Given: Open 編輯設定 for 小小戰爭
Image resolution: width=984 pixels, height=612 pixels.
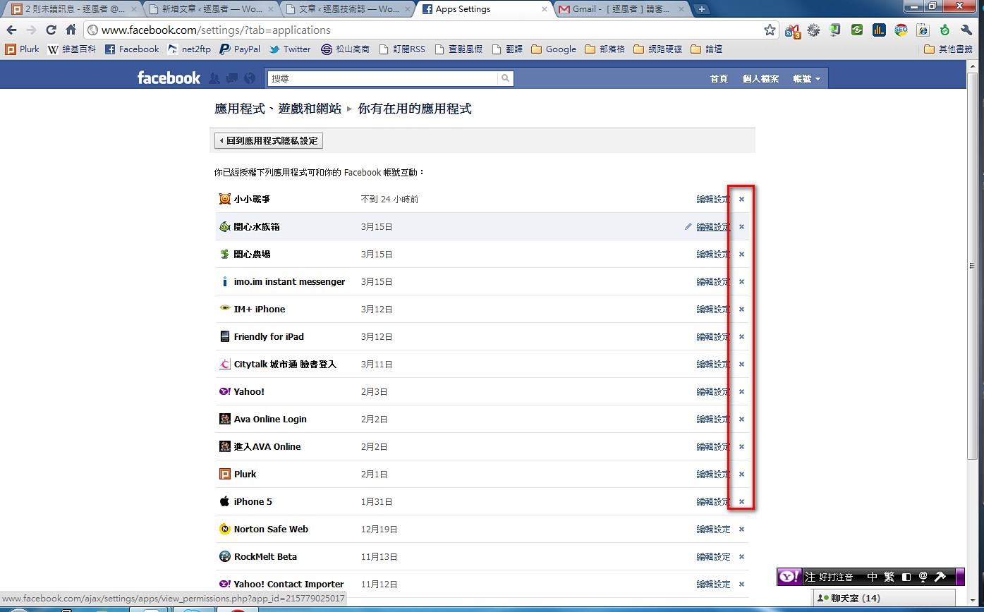Looking at the screenshot, I should click(x=713, y=199).
